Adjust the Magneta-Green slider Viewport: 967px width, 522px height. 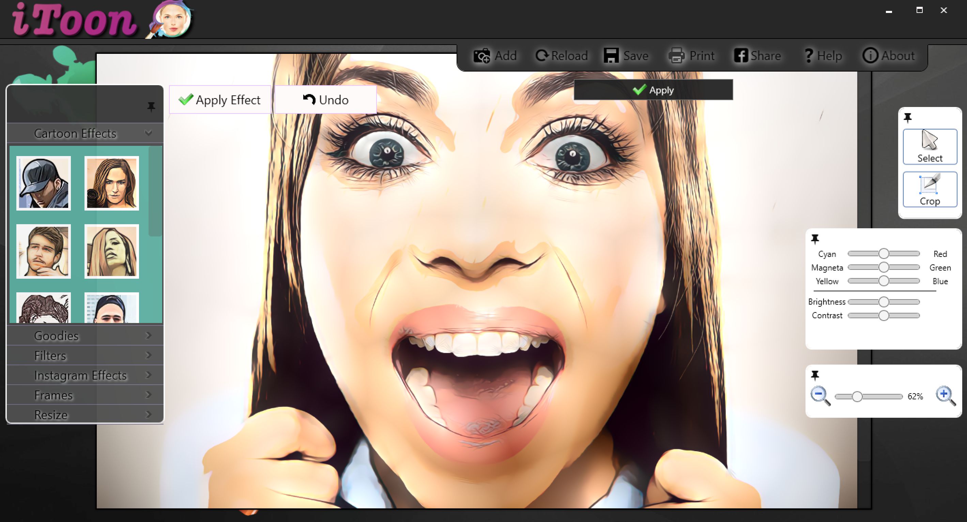click(x=884, y=267)
